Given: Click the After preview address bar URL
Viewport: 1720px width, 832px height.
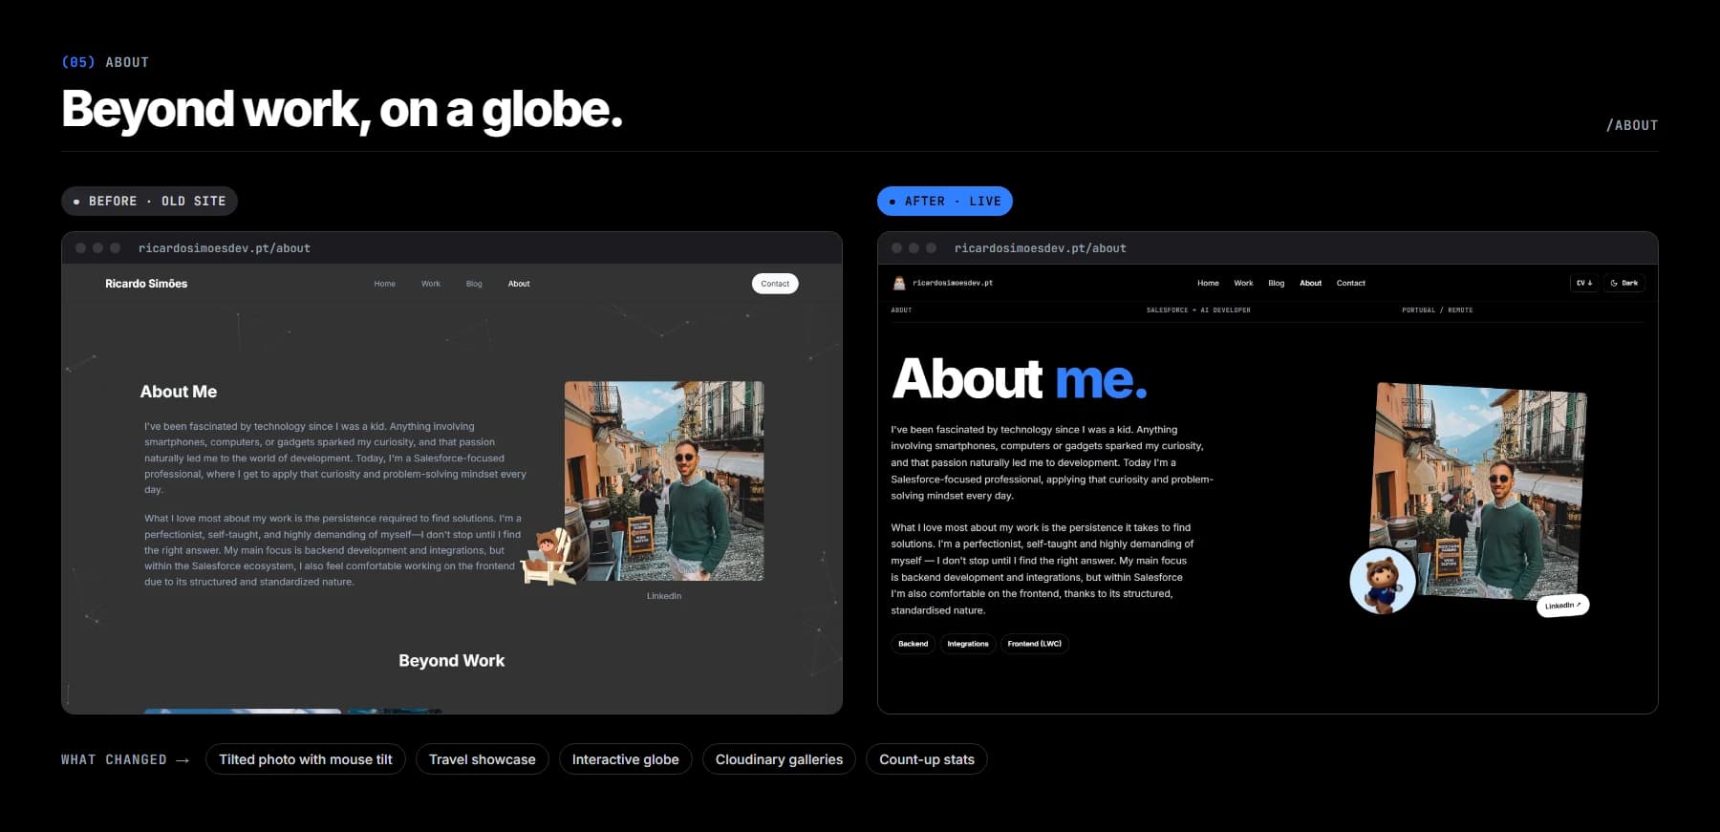Looking at the screenshot, I should [1041, 248].
